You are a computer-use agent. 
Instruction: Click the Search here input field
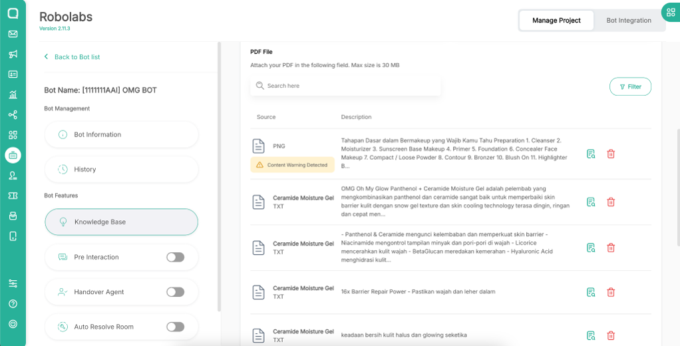[x=346, y=86]
